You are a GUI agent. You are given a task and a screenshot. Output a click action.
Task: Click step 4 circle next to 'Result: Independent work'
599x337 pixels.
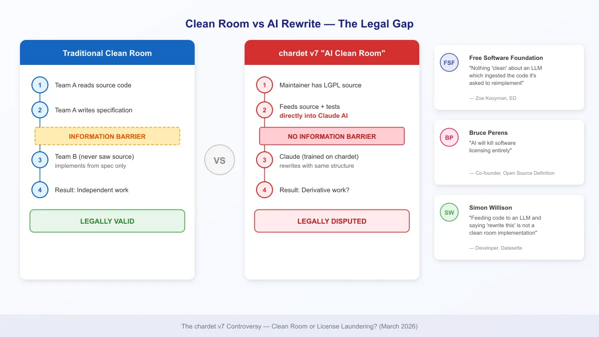pos(40,190)
